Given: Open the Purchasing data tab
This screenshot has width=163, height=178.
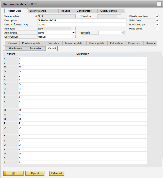Looking at the screenshot, I should tap(31, 43).
